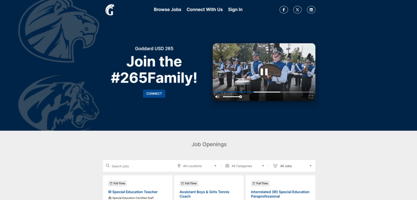Screen dimensions: 417x200
Task: Click the search magnifier icon
Action: tap(108, 166)
